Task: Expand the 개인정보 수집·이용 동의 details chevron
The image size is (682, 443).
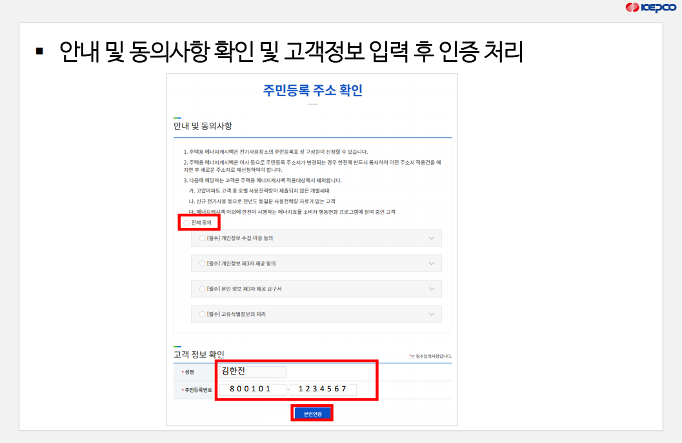Action: coord(433,238)
